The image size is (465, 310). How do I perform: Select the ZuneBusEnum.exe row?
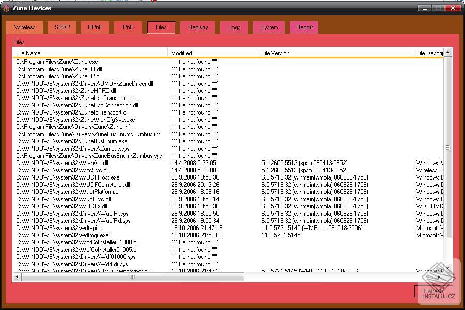tap(228, 141)
